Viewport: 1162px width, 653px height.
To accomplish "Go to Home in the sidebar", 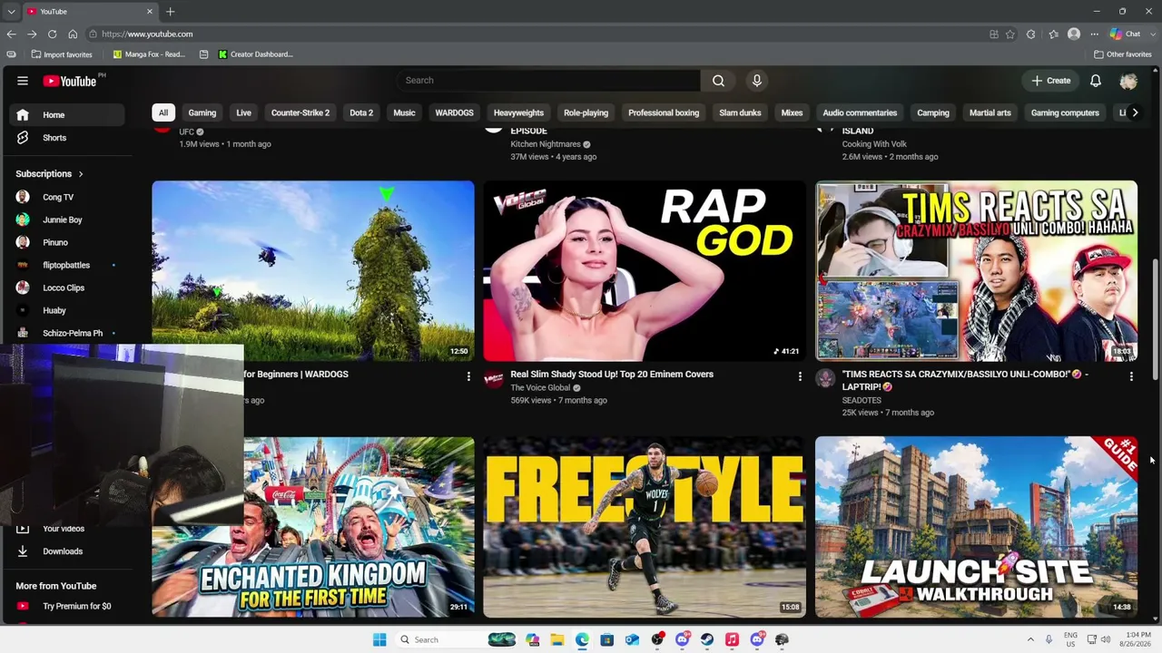I will pos(67,115).
